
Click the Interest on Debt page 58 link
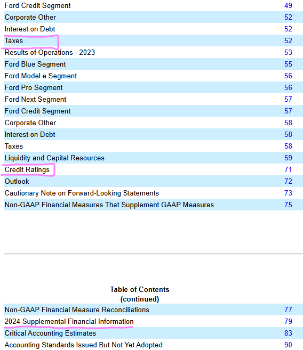(288, 135)
